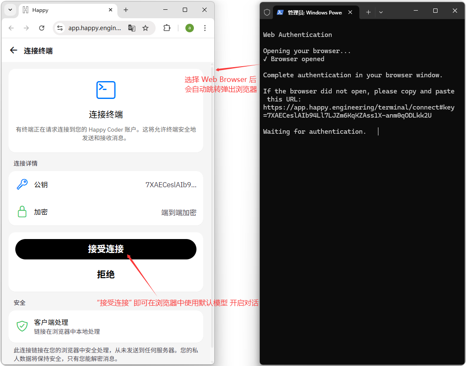Open the green profile avatar

[190, 28]
